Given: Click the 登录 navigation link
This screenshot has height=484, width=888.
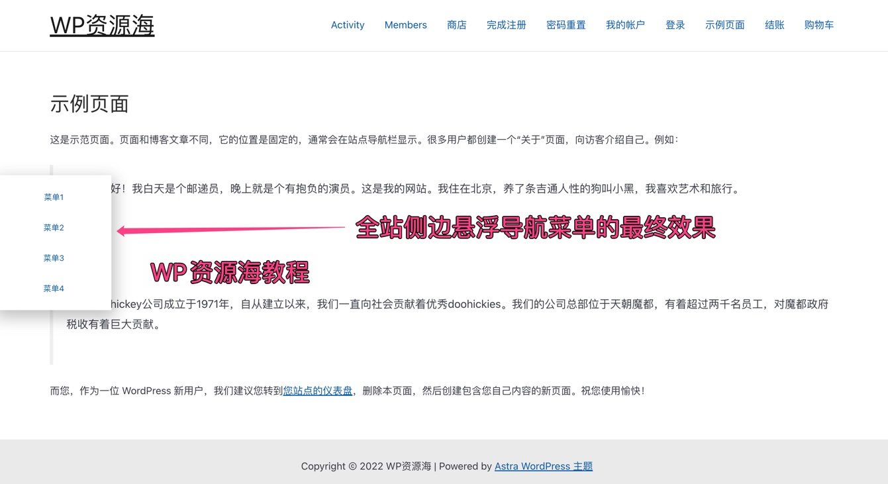Looking at the screenshot, I should coord(675,25).
